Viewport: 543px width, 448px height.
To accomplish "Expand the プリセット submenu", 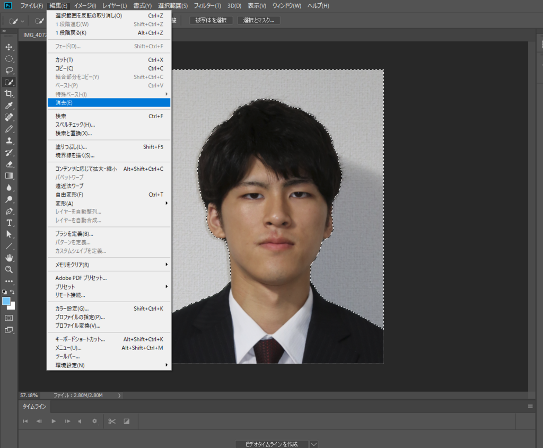I will click(x=109, y=287).
